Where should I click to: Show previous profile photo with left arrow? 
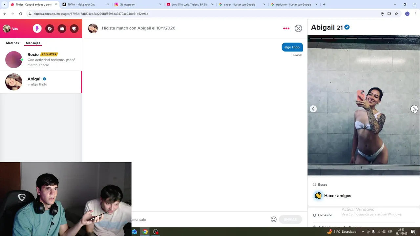coord(313,109)
